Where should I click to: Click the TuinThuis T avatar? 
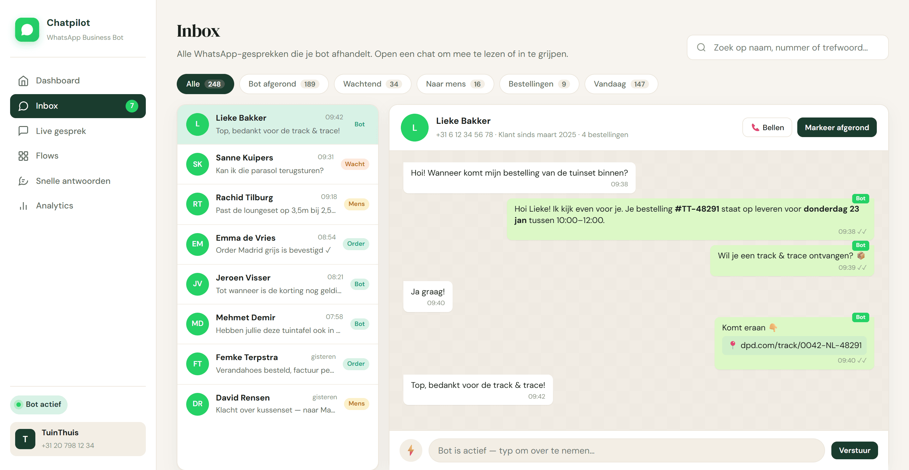25,439
